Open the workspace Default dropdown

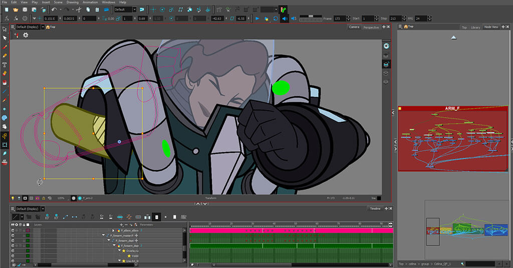[125, 10]
